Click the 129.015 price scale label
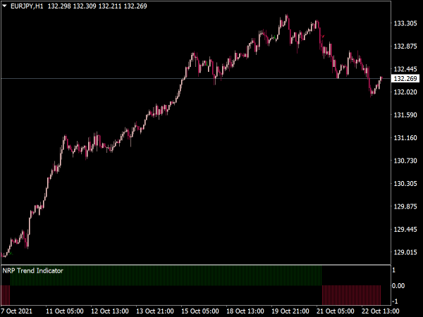This screenshot has width=423, height=317. [405, 252]
